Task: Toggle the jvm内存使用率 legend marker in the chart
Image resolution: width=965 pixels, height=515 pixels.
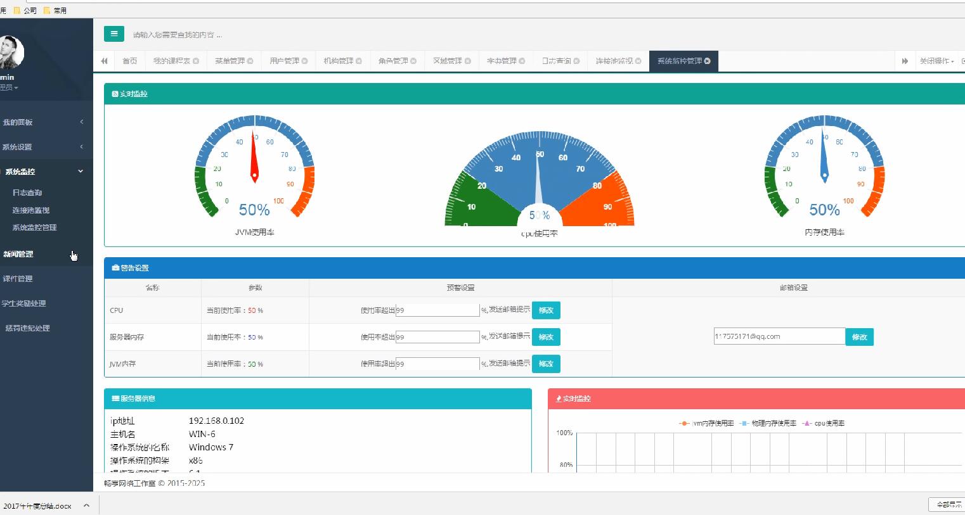Action: click(684, 423)
